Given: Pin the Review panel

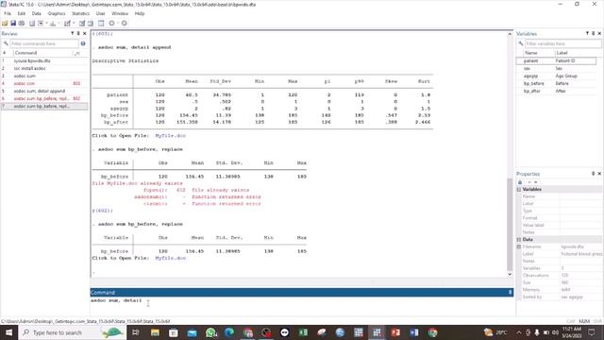Looking at the screenshot, I should 78,34.
